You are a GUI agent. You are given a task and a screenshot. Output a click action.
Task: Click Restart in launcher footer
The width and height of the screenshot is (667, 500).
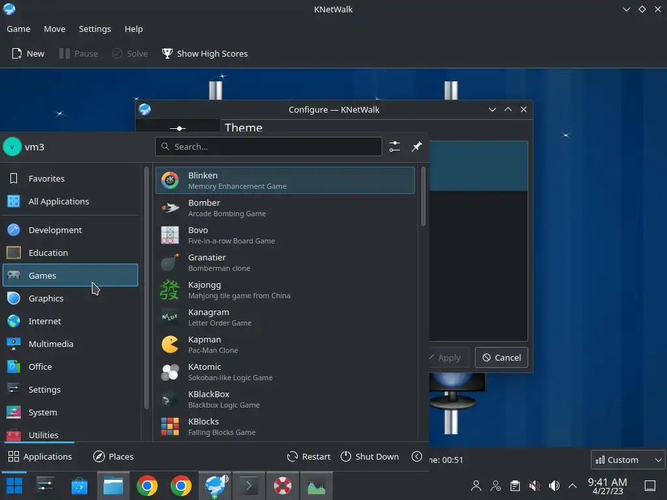(309, 456)
